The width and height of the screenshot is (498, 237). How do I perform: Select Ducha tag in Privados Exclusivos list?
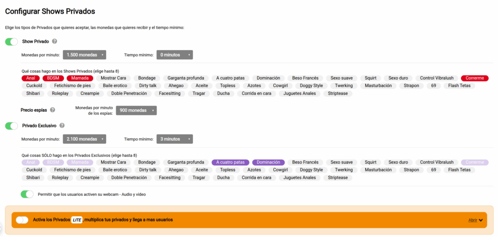[223, 178]
